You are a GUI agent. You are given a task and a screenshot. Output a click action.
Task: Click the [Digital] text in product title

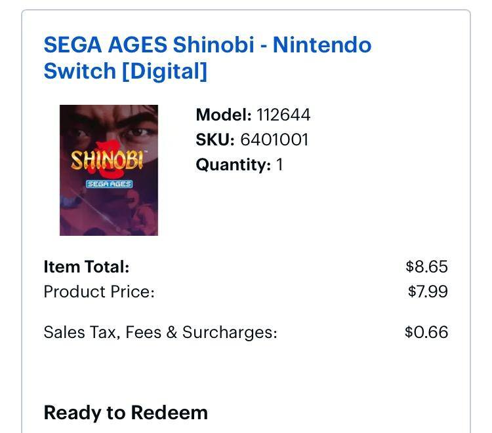pos(164,71)
